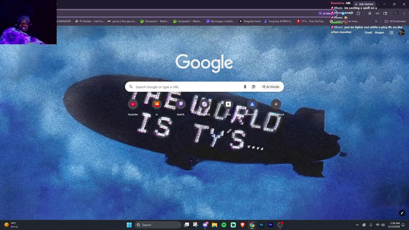Open File Explorer from the taskbar
The image size is (409, 230).
point(214,225)
